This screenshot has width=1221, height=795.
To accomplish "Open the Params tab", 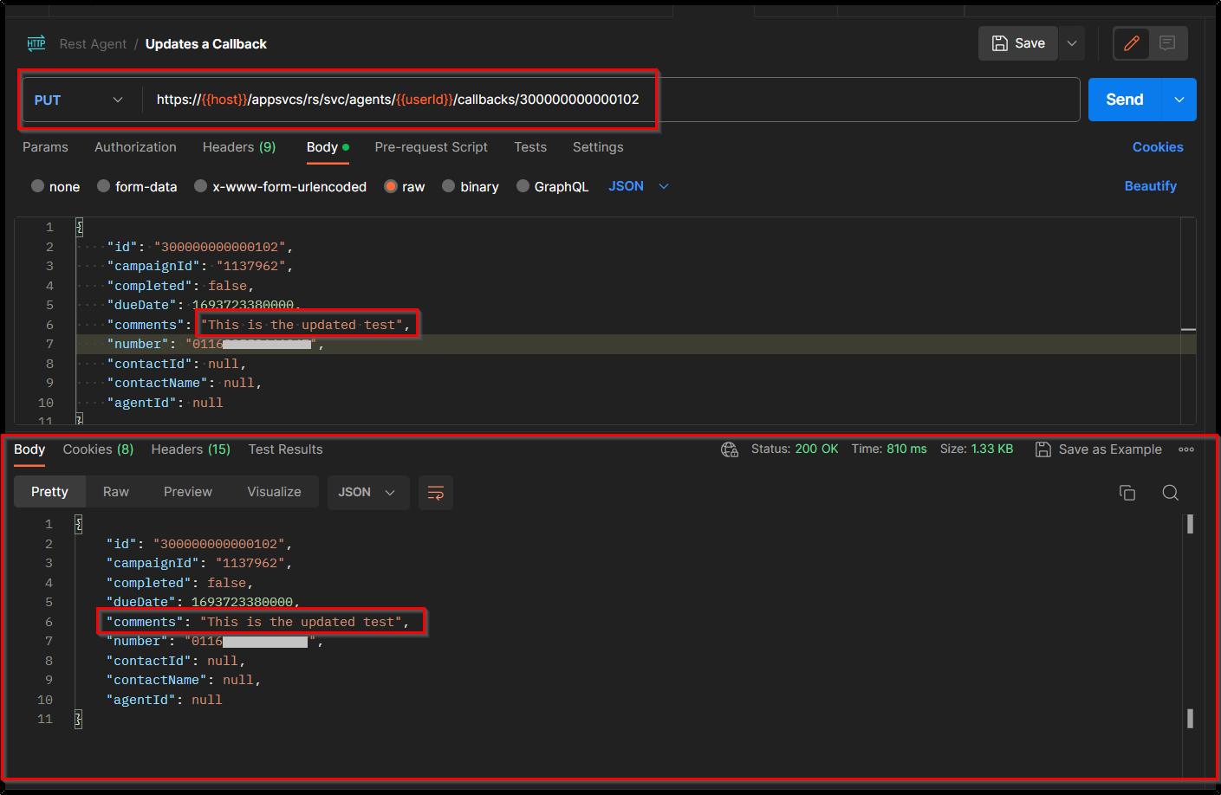I will tap(45, 147).
